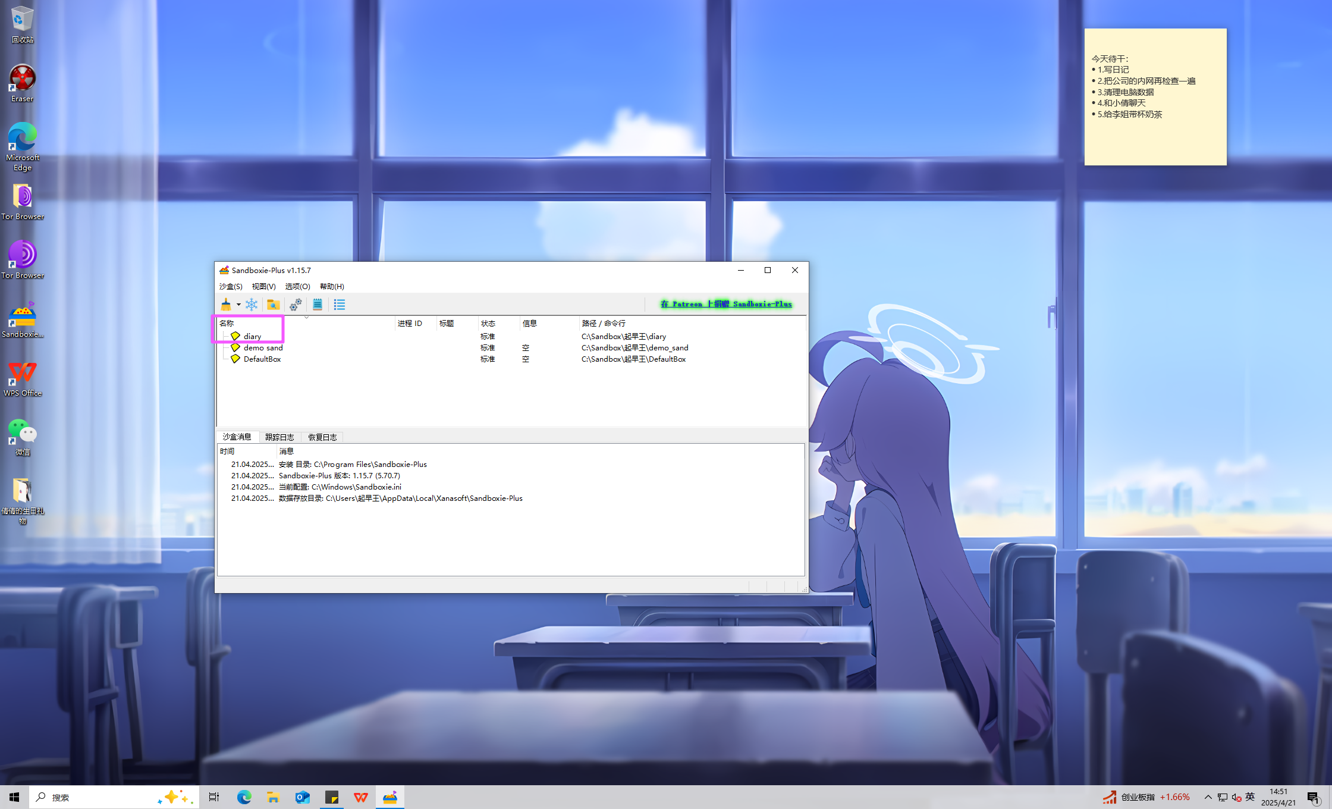The width and height of the screenshot is (1332, 809).
Task: Sort by the 进程 ID column header
Action: point(416,324)
